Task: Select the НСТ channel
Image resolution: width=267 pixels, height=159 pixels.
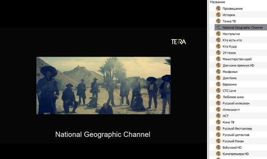Action: [225, 116]
